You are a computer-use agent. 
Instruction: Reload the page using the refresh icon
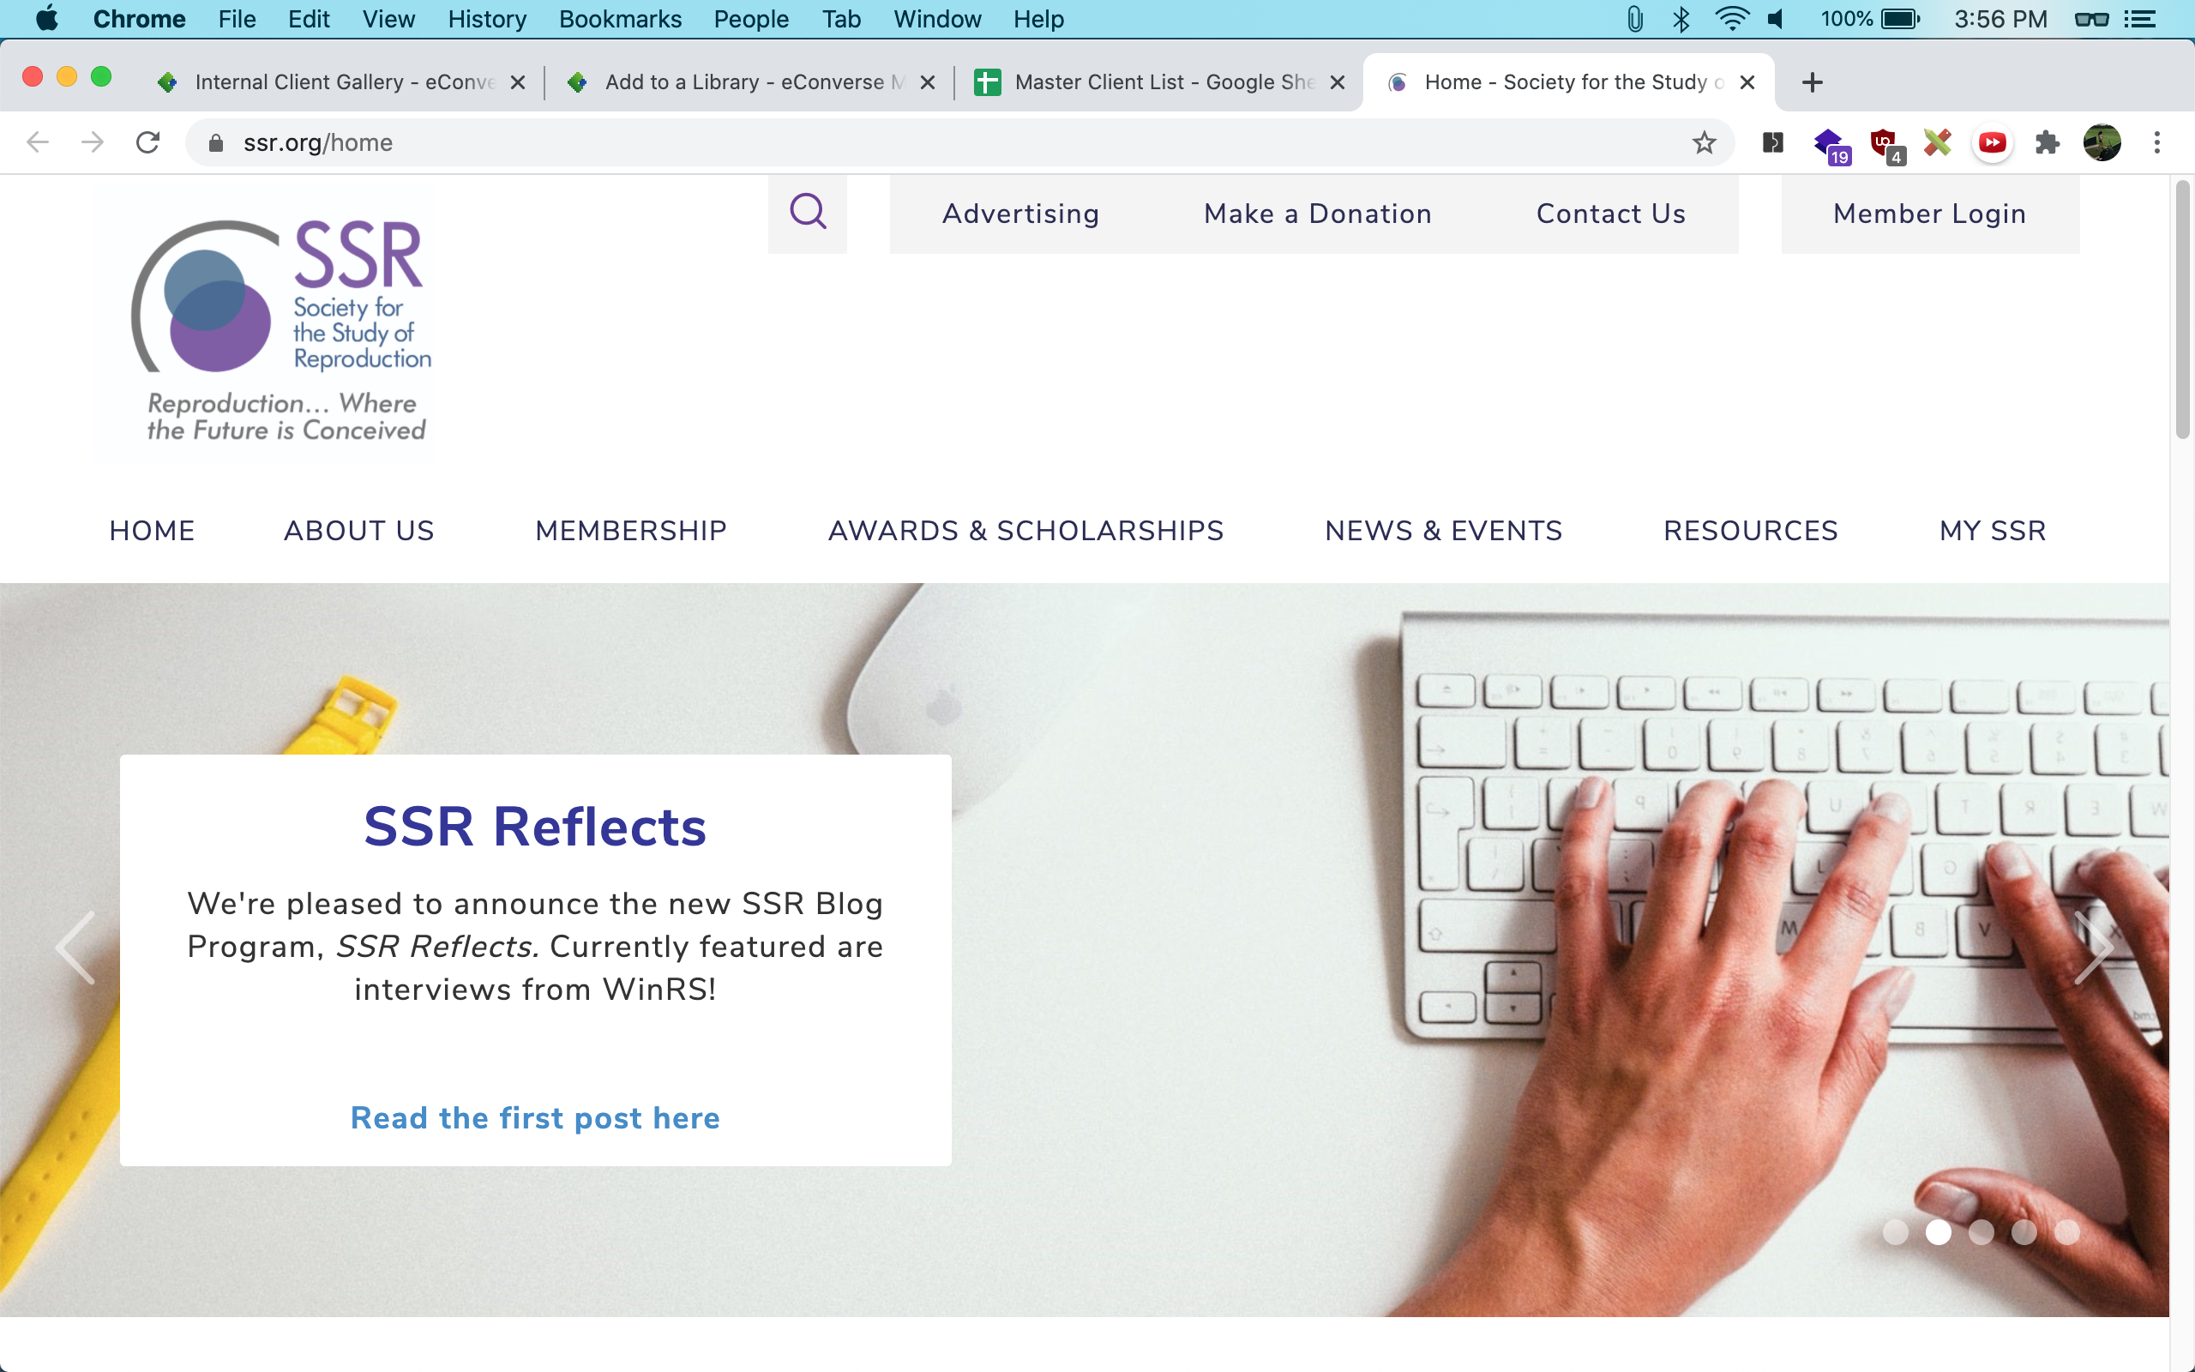147,142
